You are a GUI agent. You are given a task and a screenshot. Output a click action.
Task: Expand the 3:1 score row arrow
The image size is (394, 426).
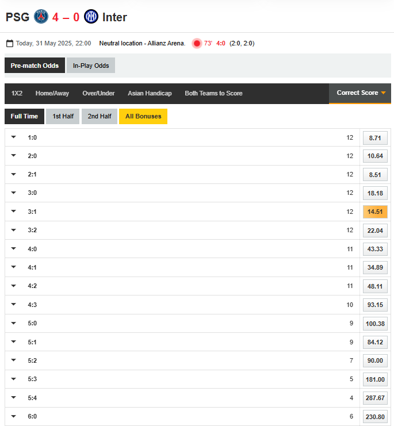13,212
